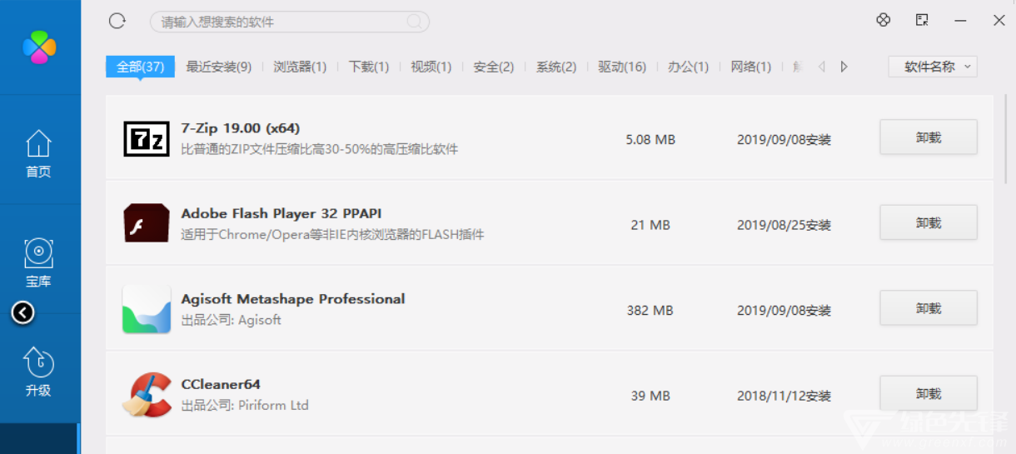Screen dimensions: 1016x454
Task: Refresh the software list
Action: click(117, 21)
